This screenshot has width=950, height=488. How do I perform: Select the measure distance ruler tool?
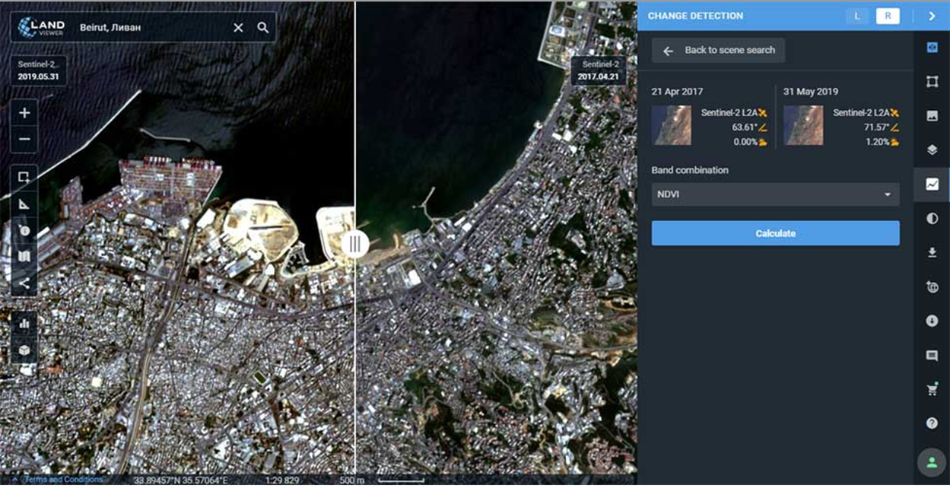coord(25,204)
